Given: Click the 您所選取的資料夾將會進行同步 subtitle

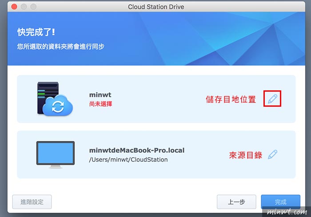Looking at the screenshot, I should point(60,46).
